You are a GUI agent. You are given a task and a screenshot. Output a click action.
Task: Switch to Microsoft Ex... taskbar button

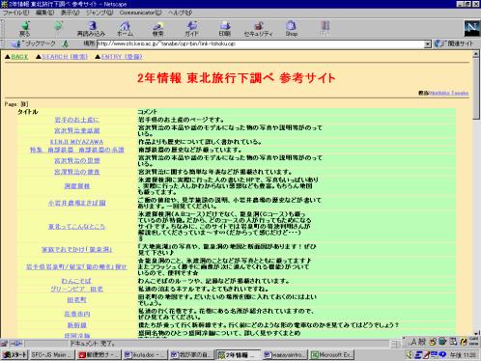click(x=331, y=355)
